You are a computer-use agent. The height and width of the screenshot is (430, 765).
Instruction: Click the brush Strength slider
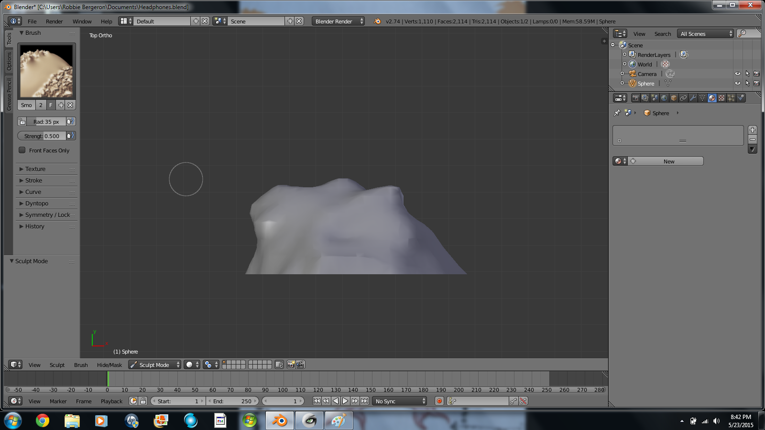[42, 136]
